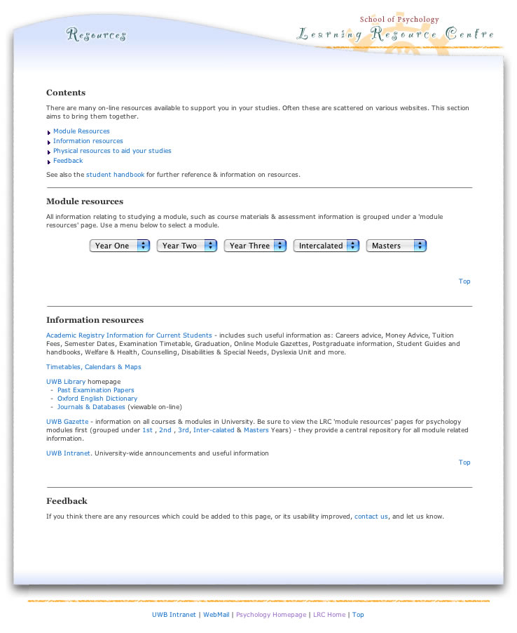Screen dimensions: 517x633
Task: Go to Psychology Homepage in footer
Action: click(271, 615)
